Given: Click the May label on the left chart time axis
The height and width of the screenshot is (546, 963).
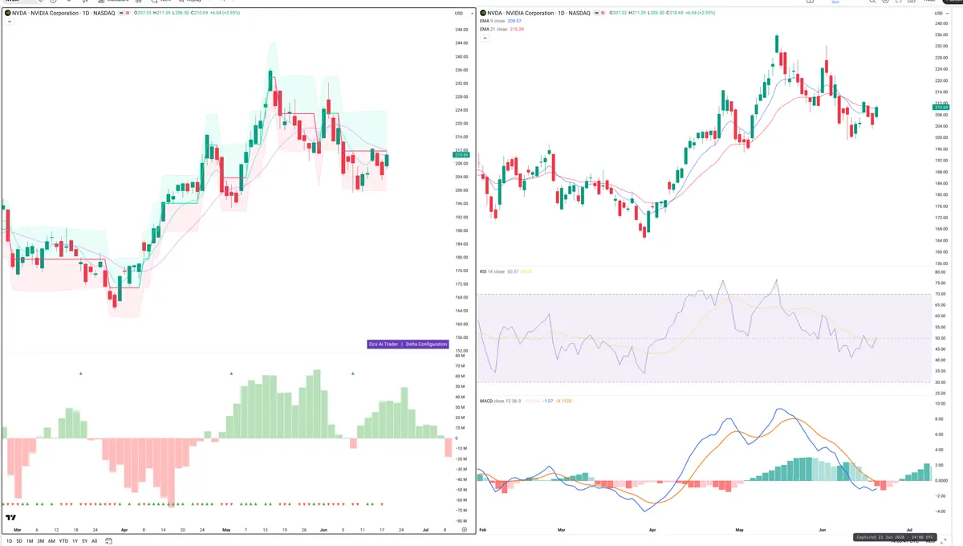Looking at the screenshot, I should [x=226, y=531].
